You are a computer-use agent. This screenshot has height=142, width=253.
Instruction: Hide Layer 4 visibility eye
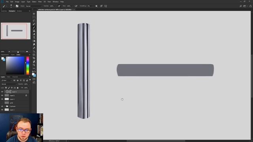click(x=2, y=99)
